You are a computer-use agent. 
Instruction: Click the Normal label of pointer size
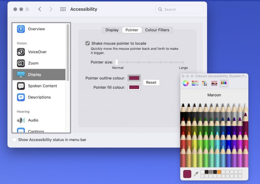coord(118,68)
